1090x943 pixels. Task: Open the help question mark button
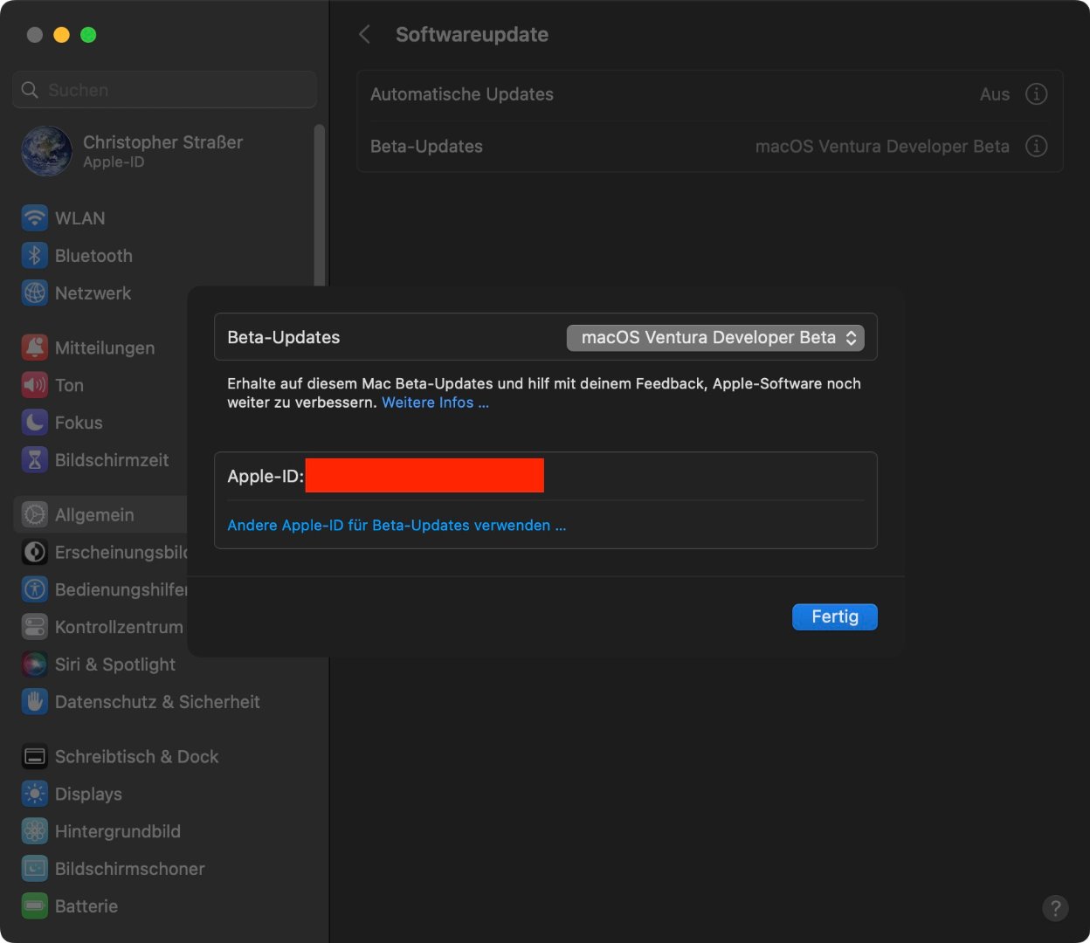[1055, 908]
